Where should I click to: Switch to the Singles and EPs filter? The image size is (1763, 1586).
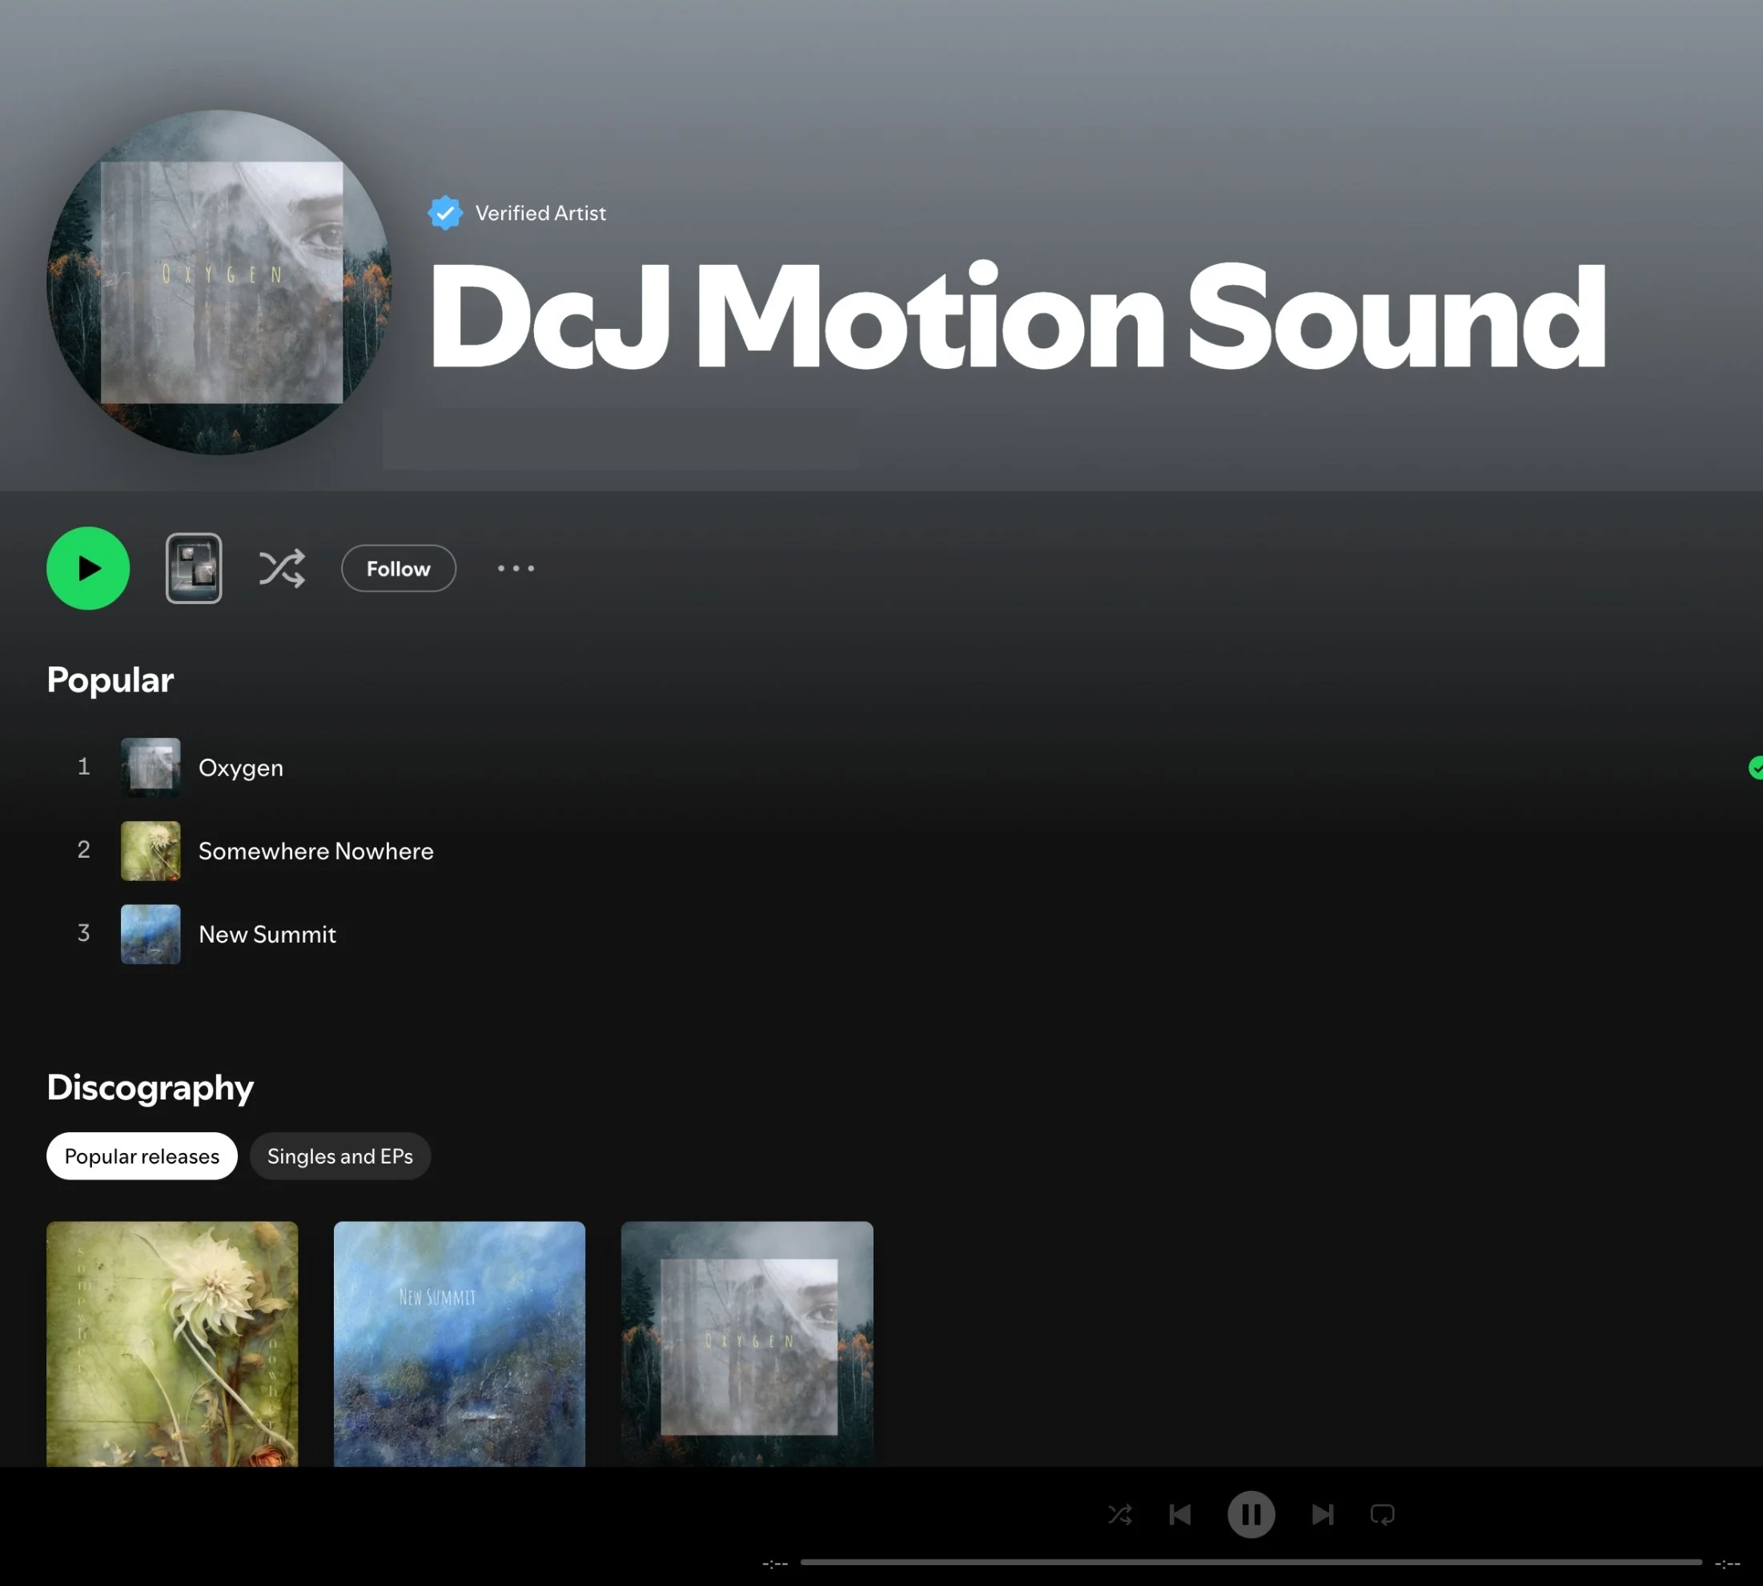(x=340, y=1156)
